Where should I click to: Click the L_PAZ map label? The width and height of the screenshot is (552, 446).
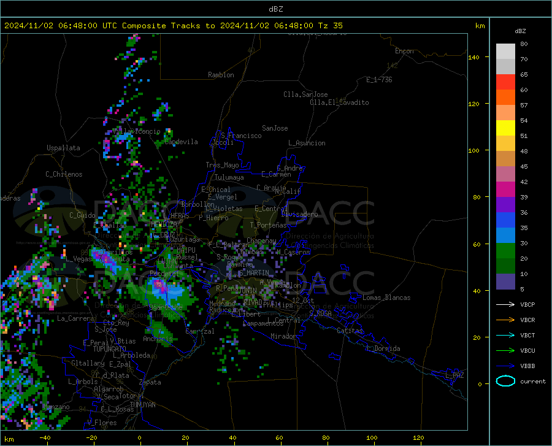[454, 375]
